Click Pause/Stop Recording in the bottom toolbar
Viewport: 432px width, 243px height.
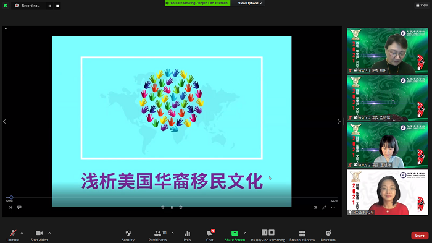click(268, 236)
